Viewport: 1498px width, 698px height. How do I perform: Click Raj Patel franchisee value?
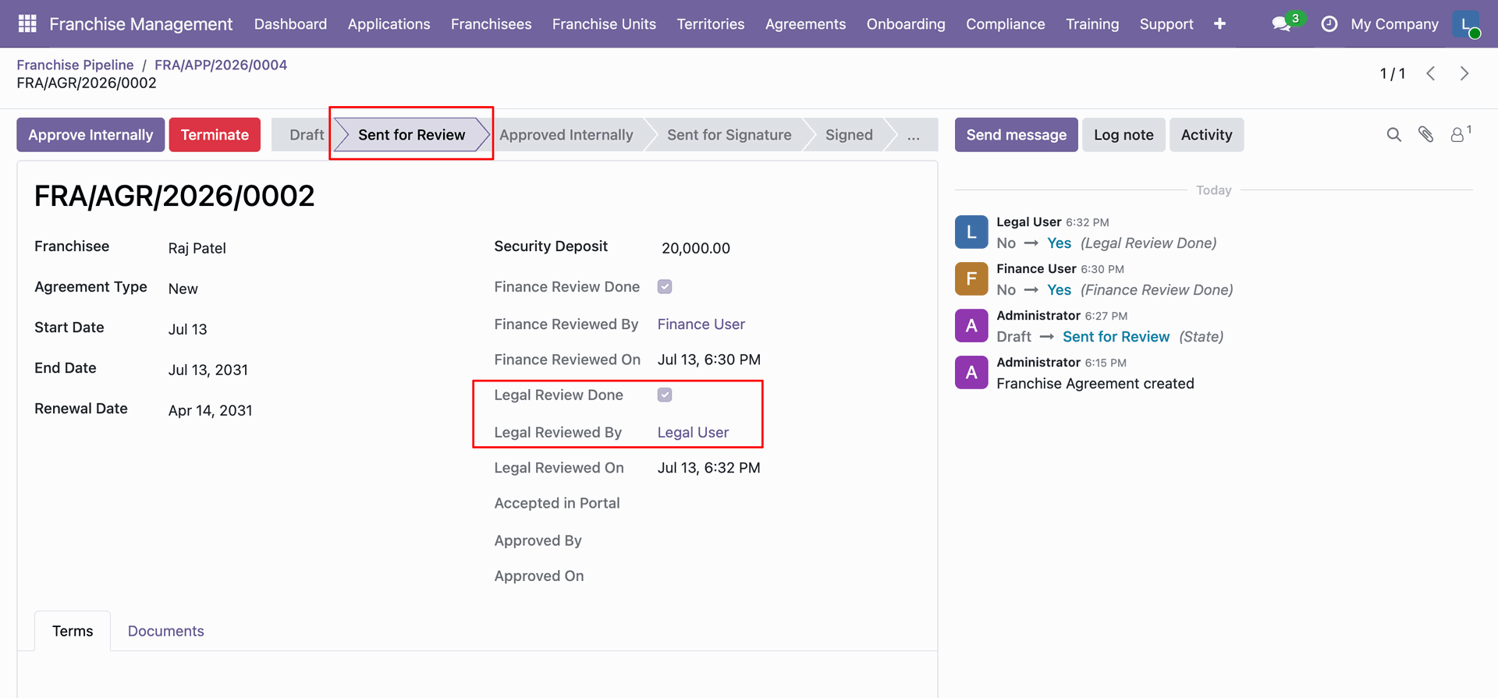(x=197, y=248)
